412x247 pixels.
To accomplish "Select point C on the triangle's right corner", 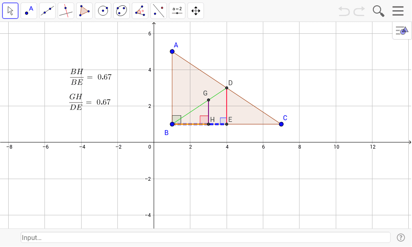I will coord(281,123).
